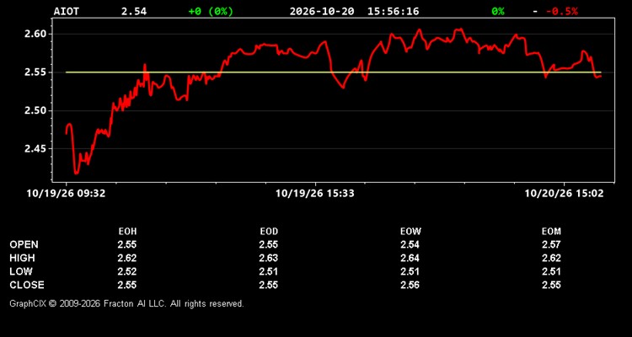Image resolution: width=632 pixels, height=337 pixels.
Task: Click the GraphCIX copyright notice
Action: 126,303
